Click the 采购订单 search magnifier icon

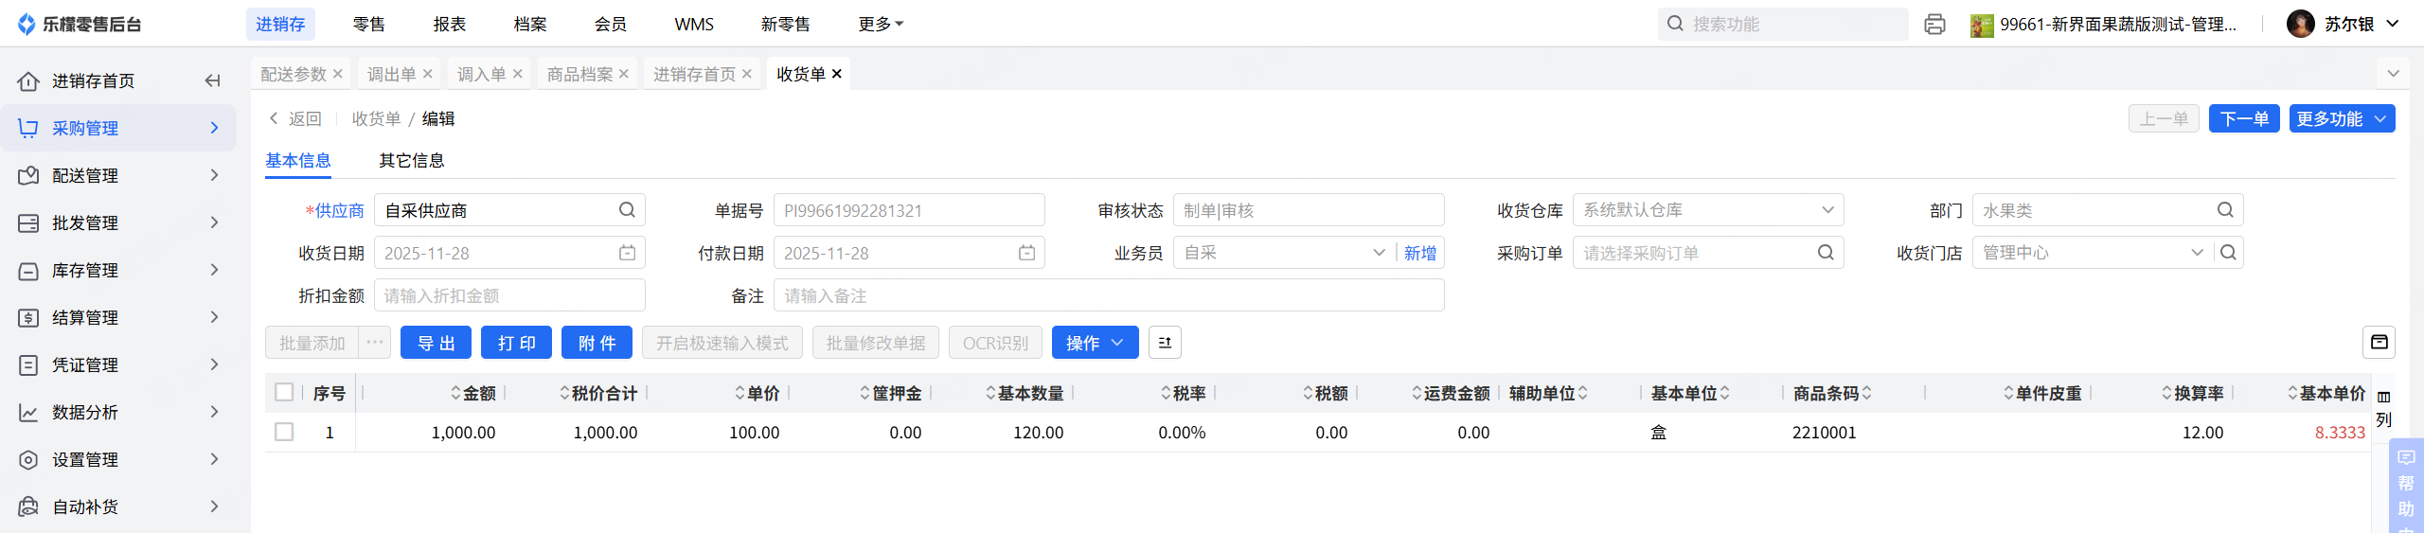pos(1826,253)
